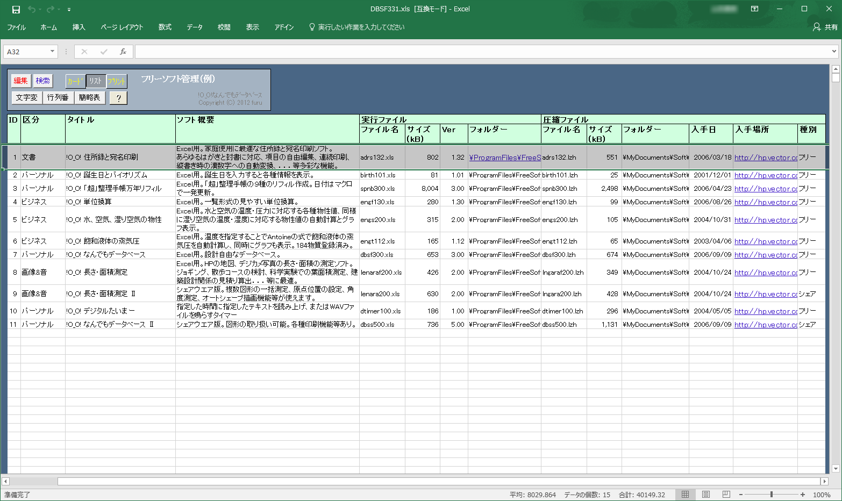Open the 校閲 ribbon tab
Image resolution: width=842 pixels, height=501 pixels.
(224, 27)
